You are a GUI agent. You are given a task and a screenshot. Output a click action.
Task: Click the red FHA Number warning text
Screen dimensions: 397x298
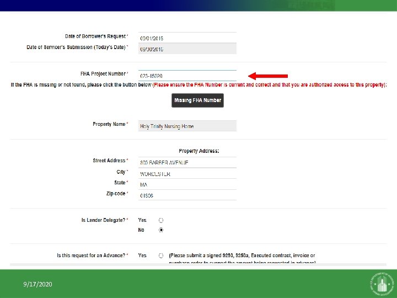point(270,84)
